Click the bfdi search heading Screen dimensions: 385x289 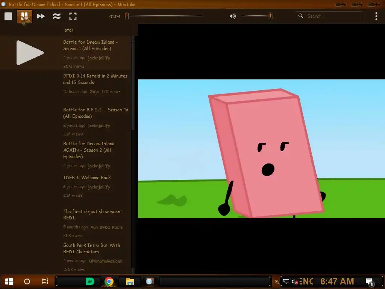[68, 30]
